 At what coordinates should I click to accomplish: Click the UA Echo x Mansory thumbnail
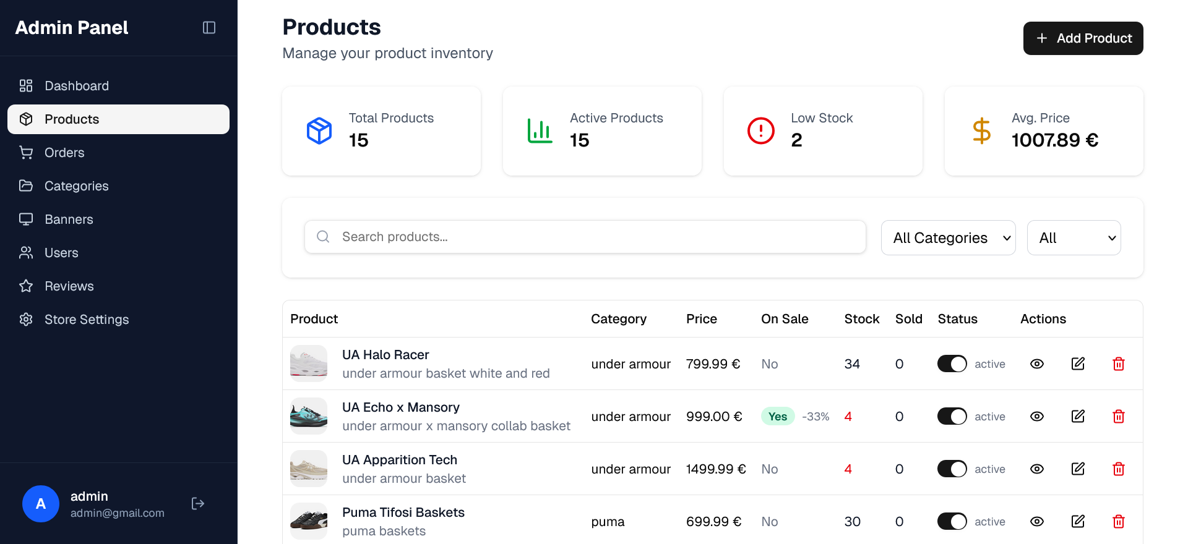click(x=309, y=417)
